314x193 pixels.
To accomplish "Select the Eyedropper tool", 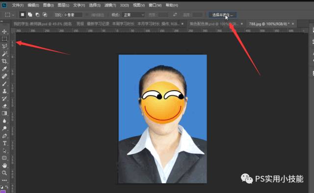I will click(4, 69).
